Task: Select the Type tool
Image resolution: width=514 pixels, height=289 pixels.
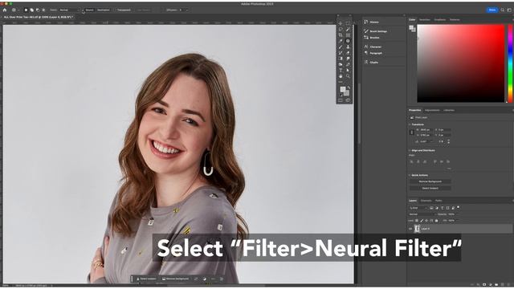Action: tap(341, 71)
